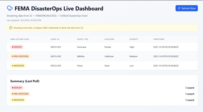Click the DEPLOY summary count '1 event'
Screen dimensions: 203x112
pyautogui.click(x=190, y=88)
